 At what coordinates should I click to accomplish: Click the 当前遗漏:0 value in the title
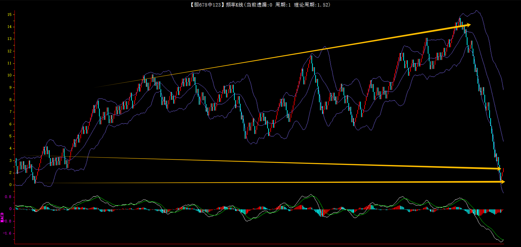pos(259,5)
